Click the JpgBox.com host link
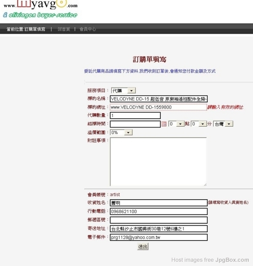This screenshot has height=266, width=253. click(231, 260)
